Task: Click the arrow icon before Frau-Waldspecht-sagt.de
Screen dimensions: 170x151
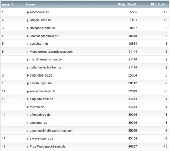Action: (27, 147)
